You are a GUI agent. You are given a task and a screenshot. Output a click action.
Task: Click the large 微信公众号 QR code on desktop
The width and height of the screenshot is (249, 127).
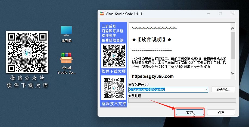click(x=27, y=52)
